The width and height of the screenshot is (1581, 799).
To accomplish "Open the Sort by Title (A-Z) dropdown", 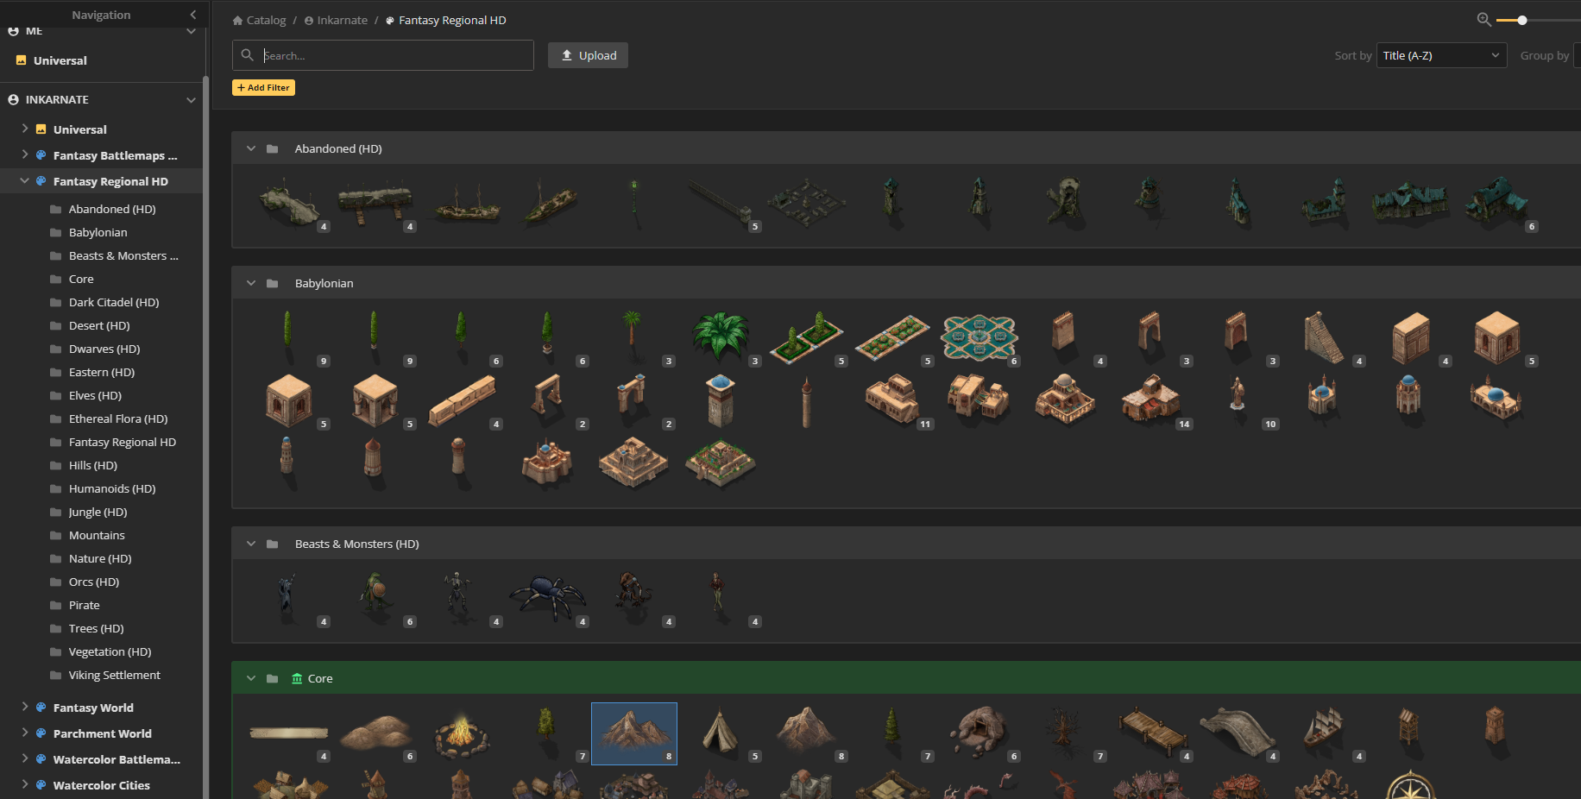I will [x=1440, y=55].
